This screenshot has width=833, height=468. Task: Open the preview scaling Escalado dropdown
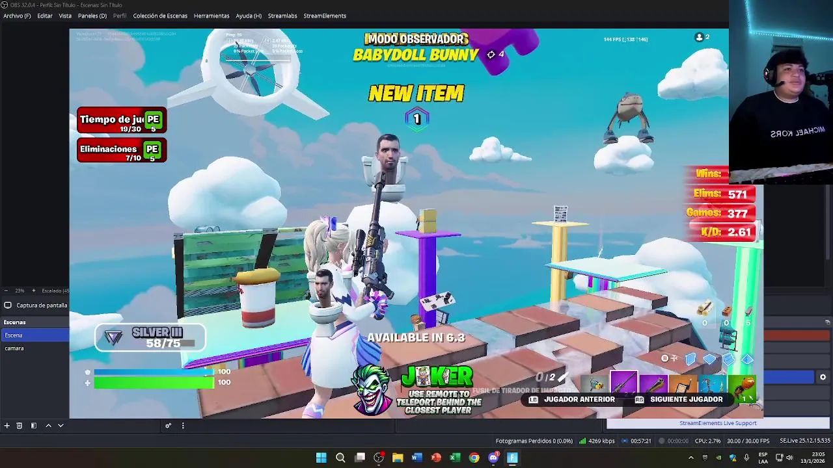(55, 291)
